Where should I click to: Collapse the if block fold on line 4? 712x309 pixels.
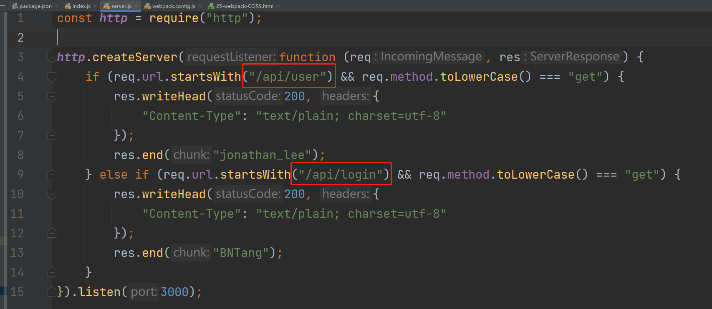(x=52, y=77)
